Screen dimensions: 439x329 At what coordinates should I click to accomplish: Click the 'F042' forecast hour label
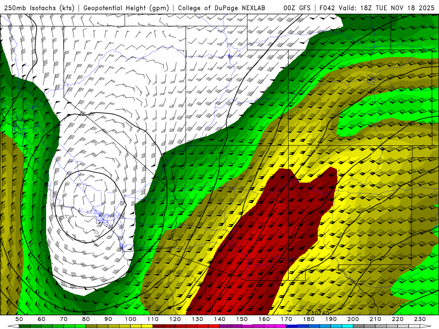pos(327,8)
